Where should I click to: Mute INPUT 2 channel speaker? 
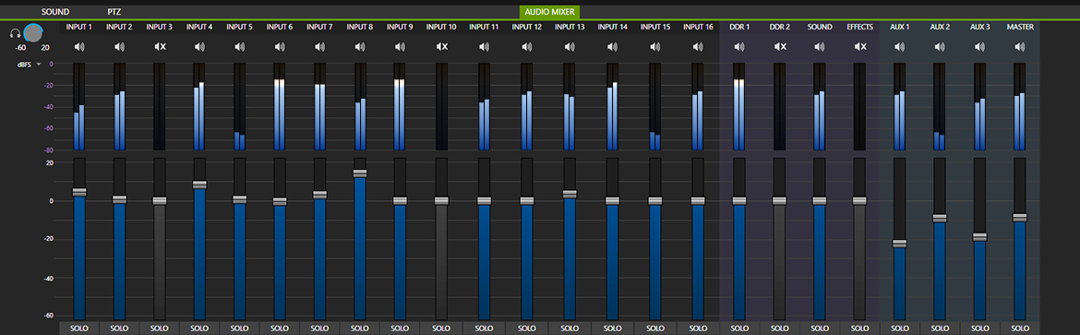point(119,47)
